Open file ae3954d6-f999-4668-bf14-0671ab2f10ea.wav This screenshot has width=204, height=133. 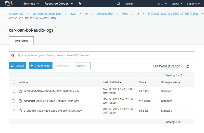[x=52, y=91]
